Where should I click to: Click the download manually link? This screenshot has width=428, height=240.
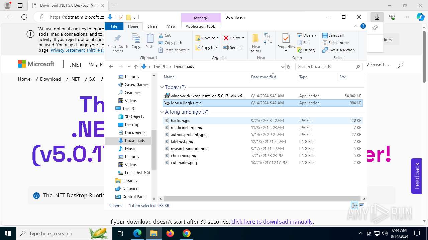click(272, 222)
